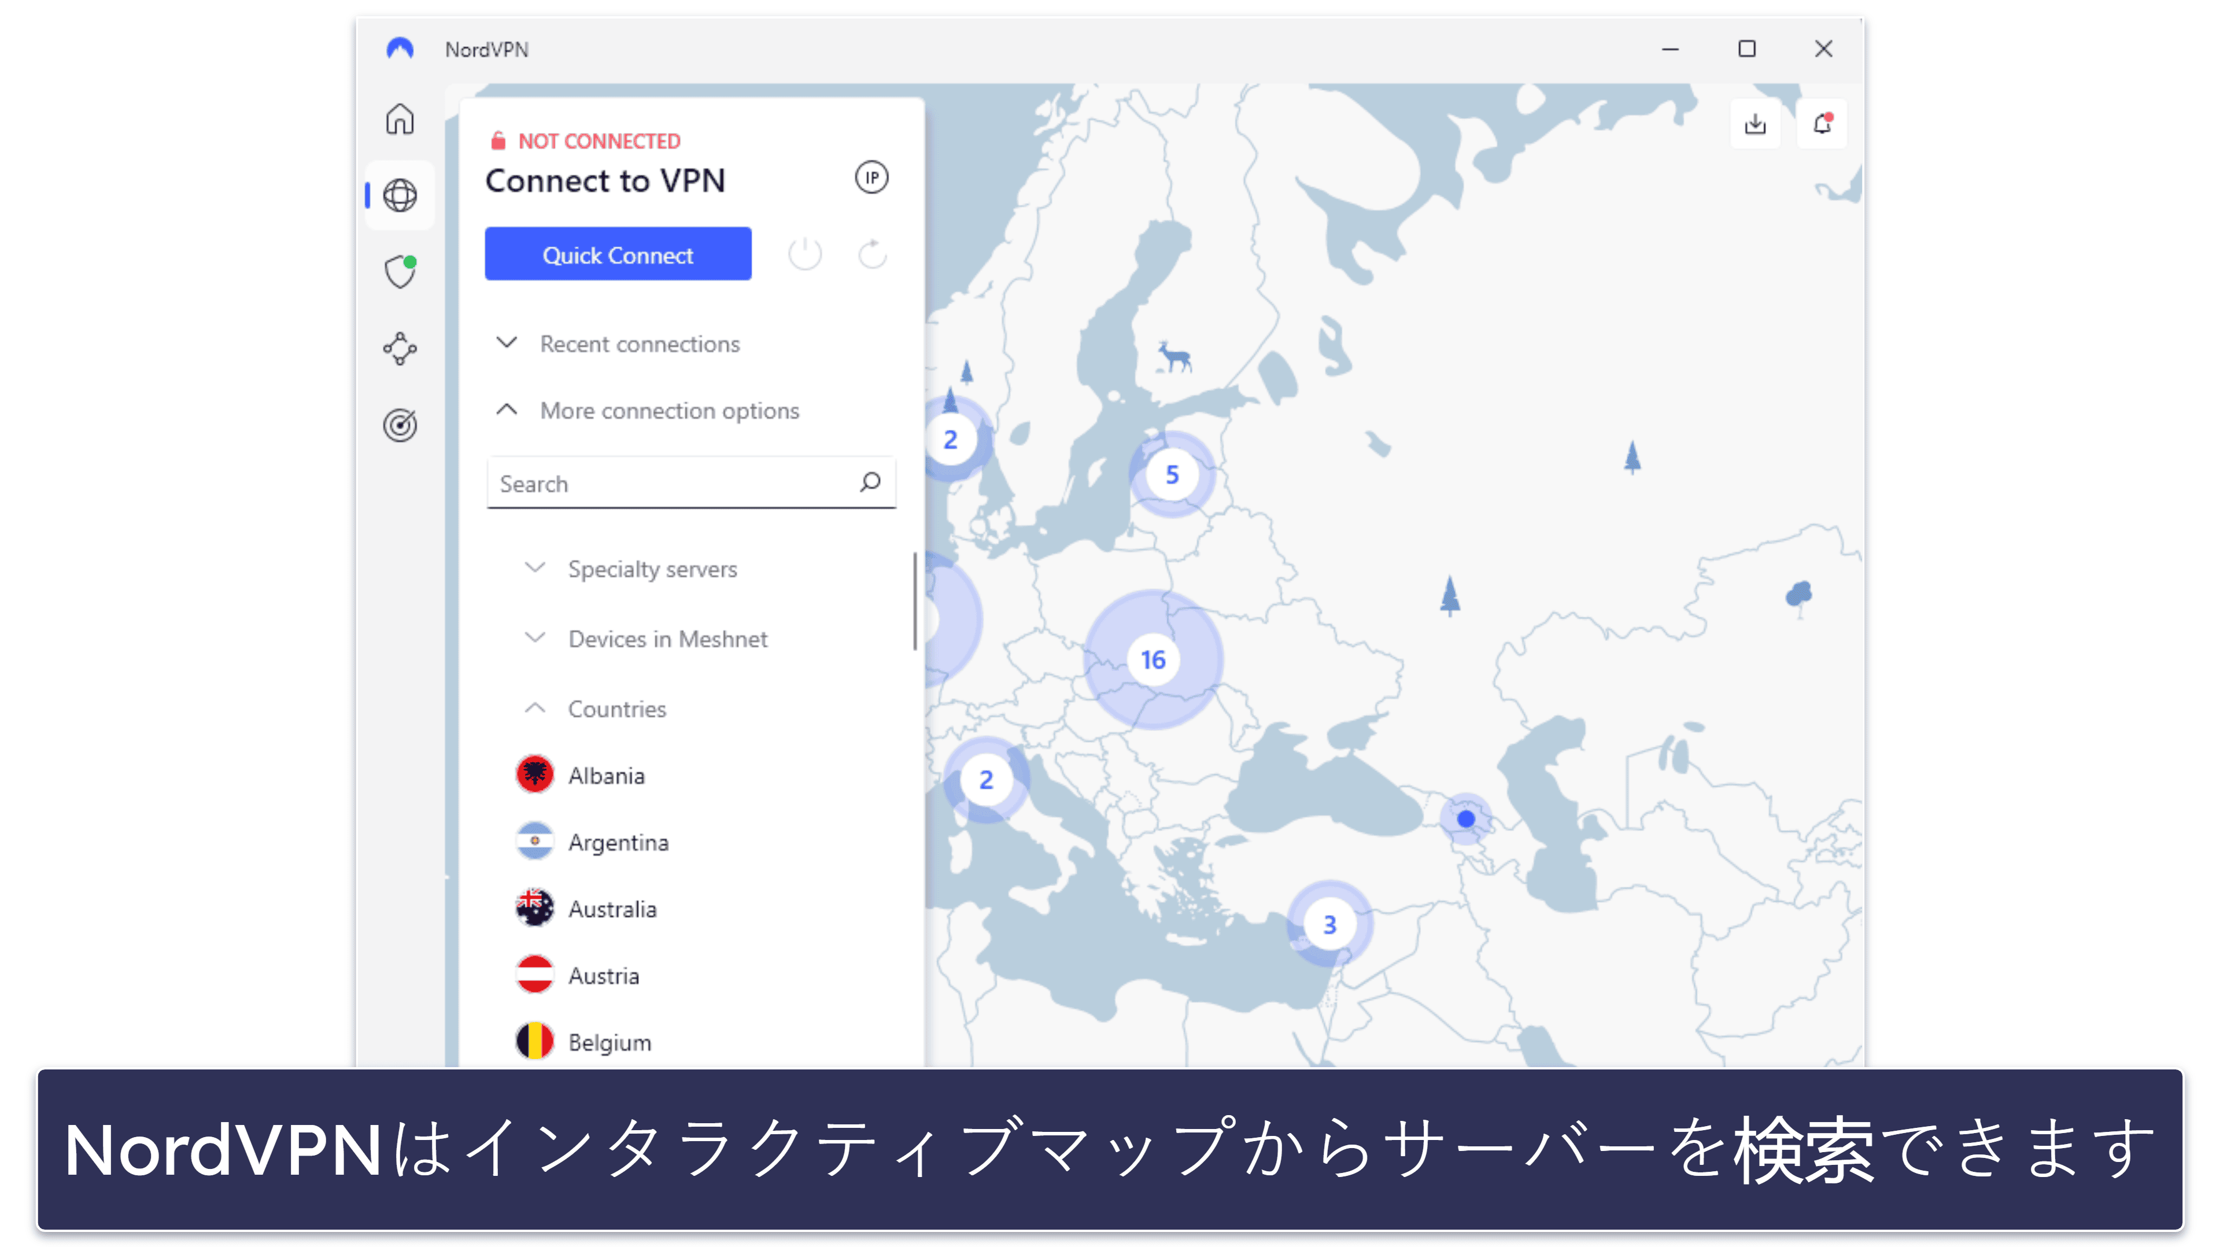Expand Specialty servers chevron
Image resolution: width=2220 pixels, height=1247 pixels.
pos(535,568)
